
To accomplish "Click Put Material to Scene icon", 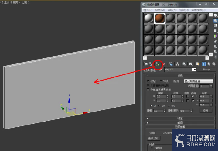I will coord(151,64).
